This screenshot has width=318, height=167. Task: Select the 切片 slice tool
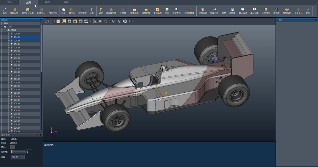point(308,11)
